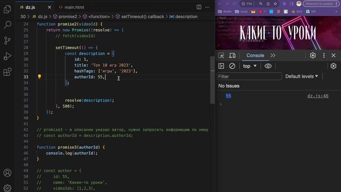The image size is (341, 192).
Task: Click the console prompt chevron
Action: click(221, 105)
